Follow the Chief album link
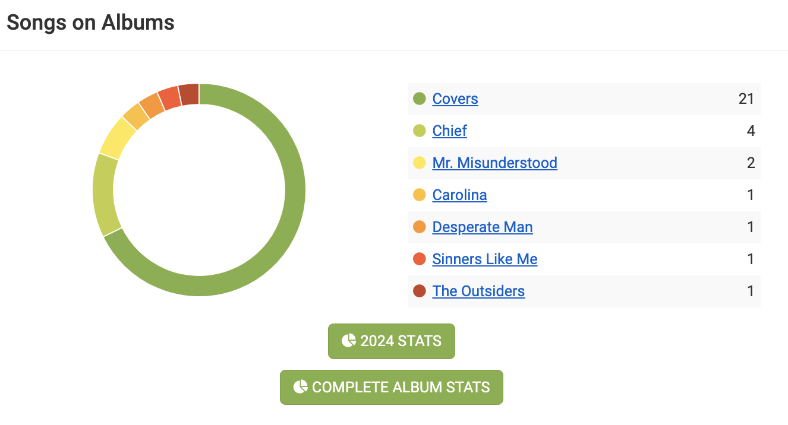788x425 pixels. tap(450, 131)
